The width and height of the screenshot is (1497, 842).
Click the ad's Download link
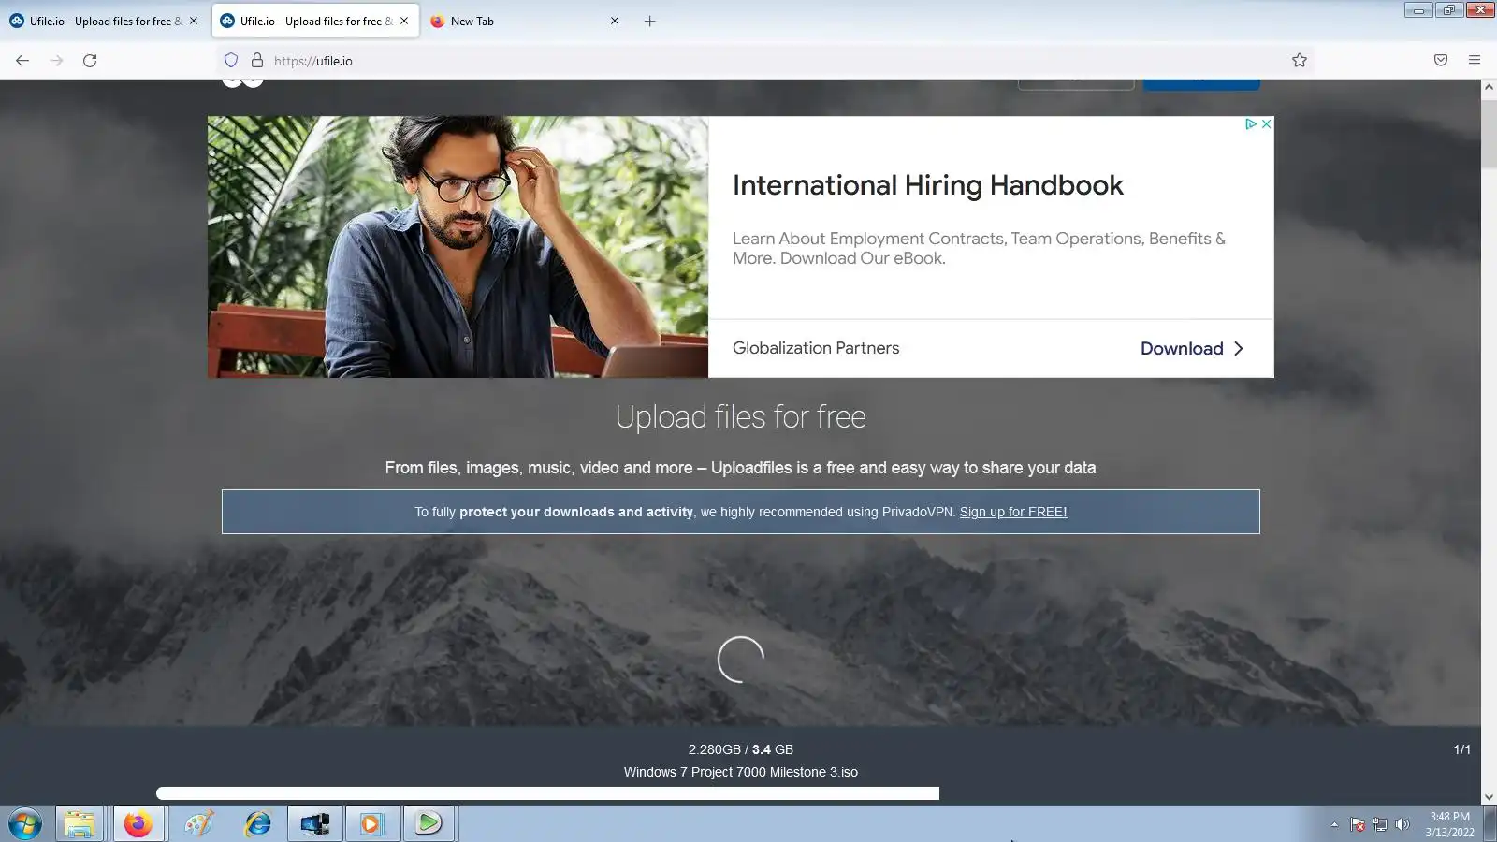1192,348
